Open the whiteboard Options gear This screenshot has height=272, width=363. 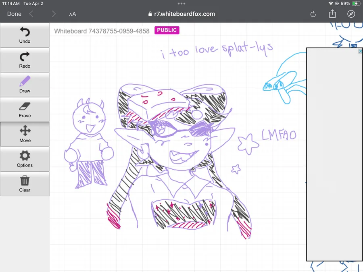(25, 159)
